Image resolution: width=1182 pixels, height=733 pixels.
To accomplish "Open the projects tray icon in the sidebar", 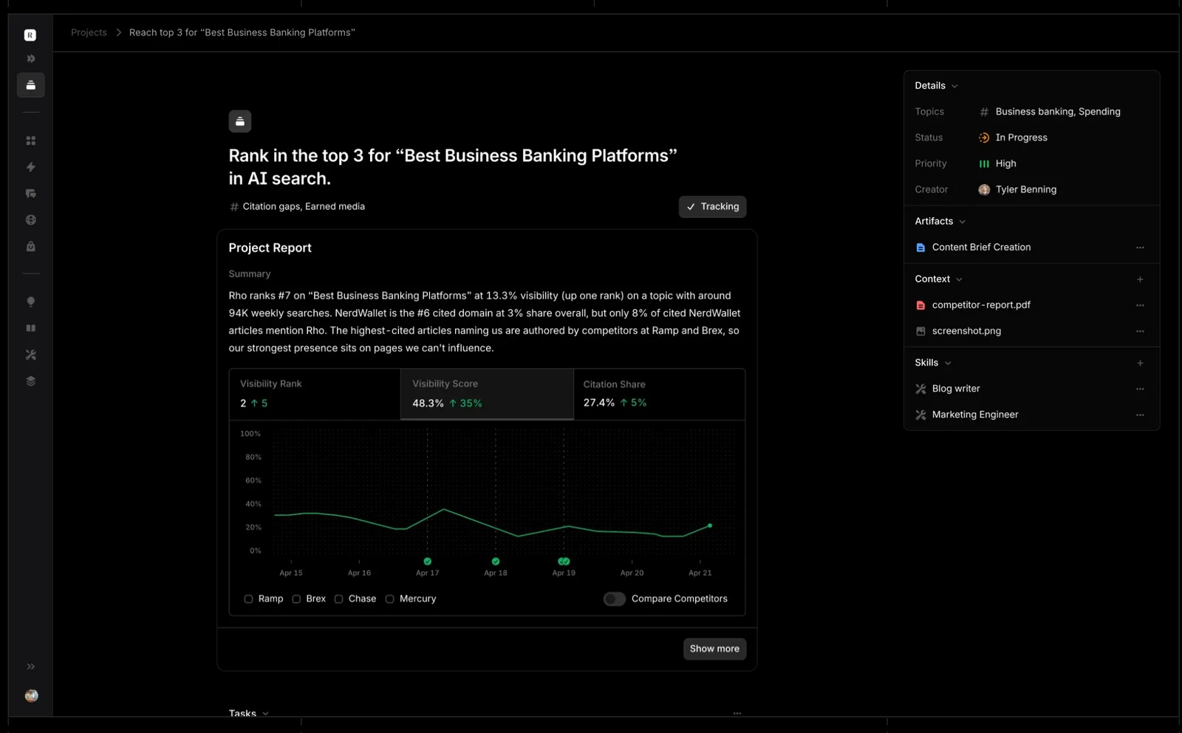I will (x=31, y=85).
